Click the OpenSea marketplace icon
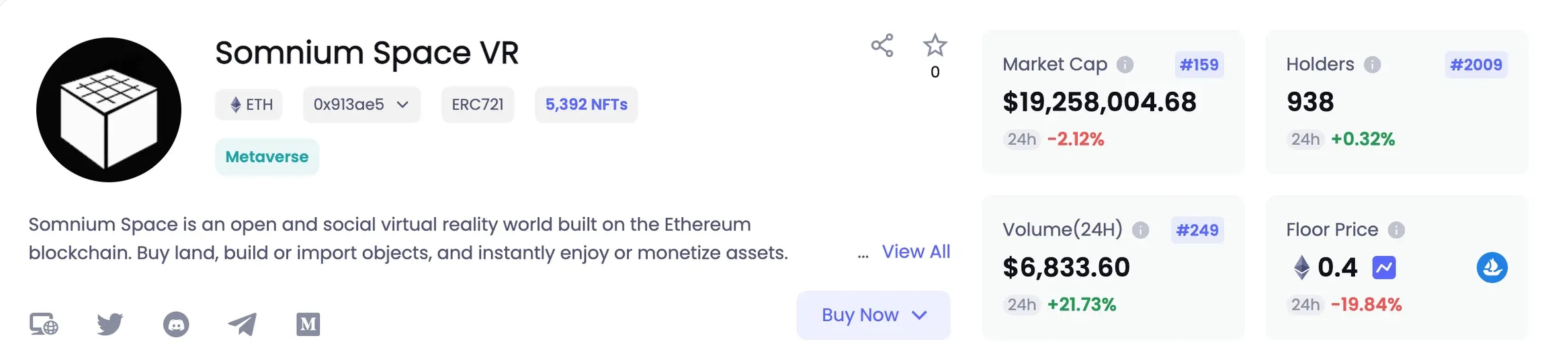1548x358 pixels. point(1492,267)
